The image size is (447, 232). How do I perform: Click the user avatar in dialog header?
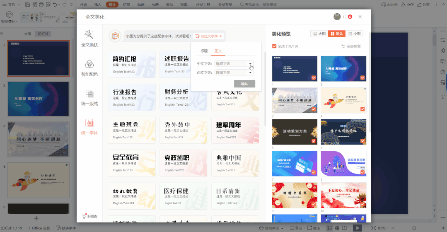point(337,17)
